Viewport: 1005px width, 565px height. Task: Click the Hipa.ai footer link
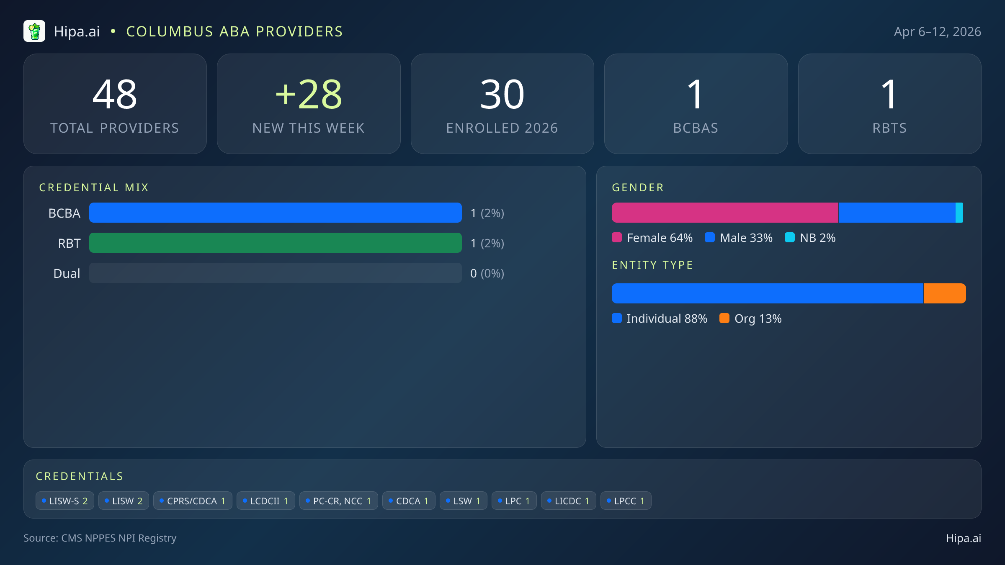963,538
